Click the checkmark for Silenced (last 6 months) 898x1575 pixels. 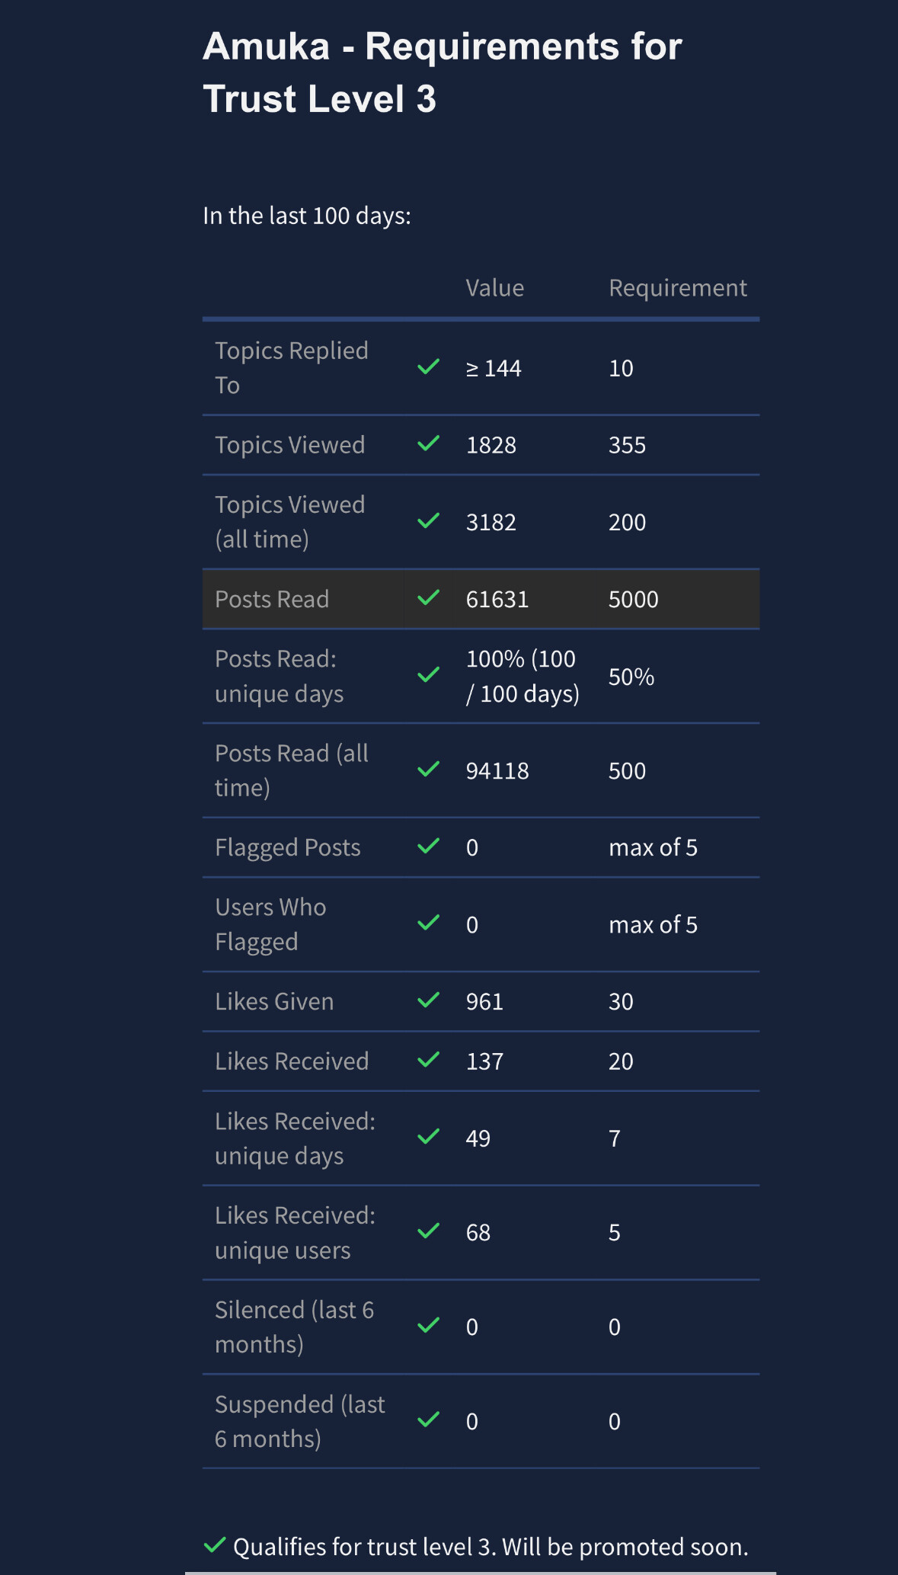429,1325
